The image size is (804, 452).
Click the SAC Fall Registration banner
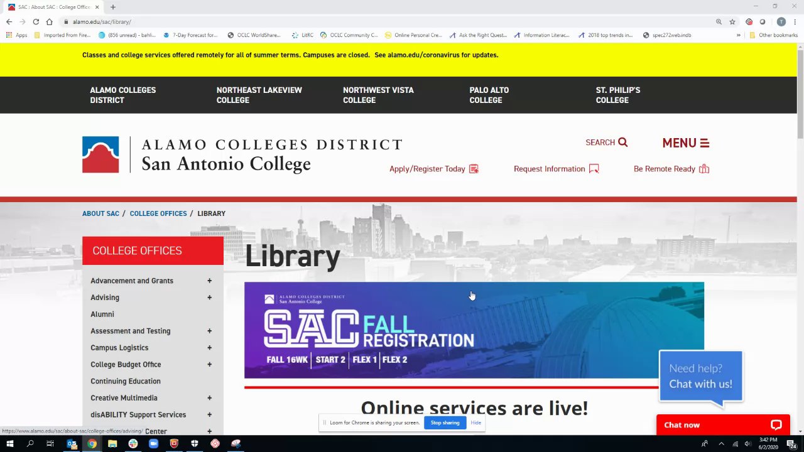[x=474, y=330]
